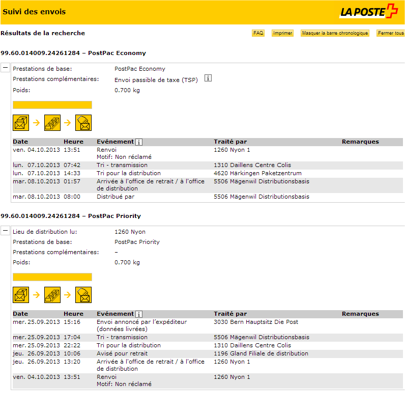Select the 'lun. 07.10.2013 07:42' row date

(36, 165)
